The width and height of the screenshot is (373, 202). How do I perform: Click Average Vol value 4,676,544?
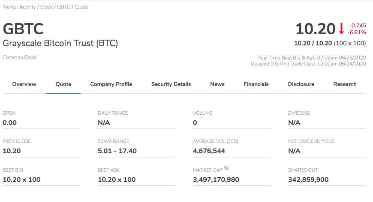(x=209, y=151)
